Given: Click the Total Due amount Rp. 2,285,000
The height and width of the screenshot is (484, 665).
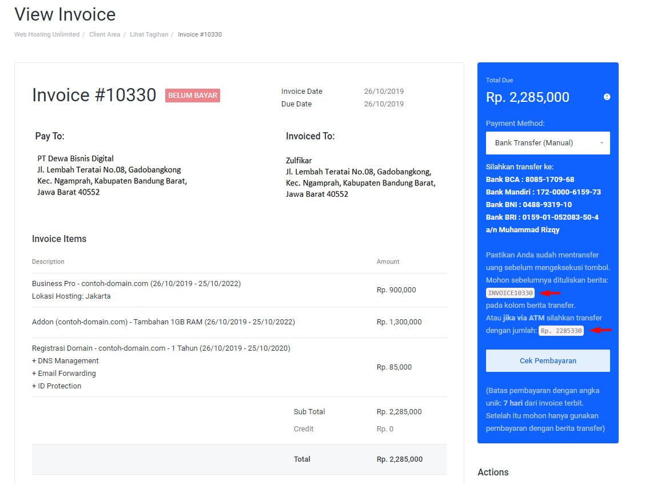Looking at the screenshot, I should (527, 97).
